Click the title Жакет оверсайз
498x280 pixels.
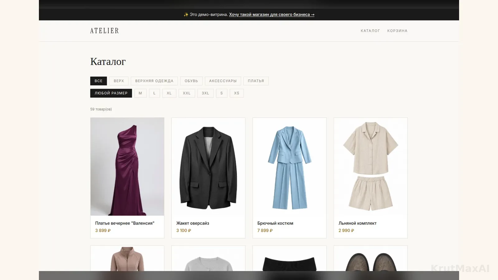(x=193, y=223)
